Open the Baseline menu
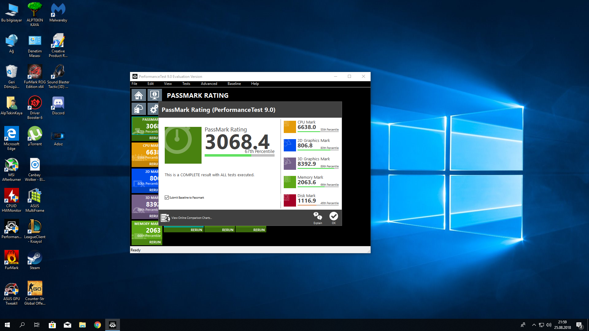The width and height of the screenshot is (589, 331). (234, 84)
